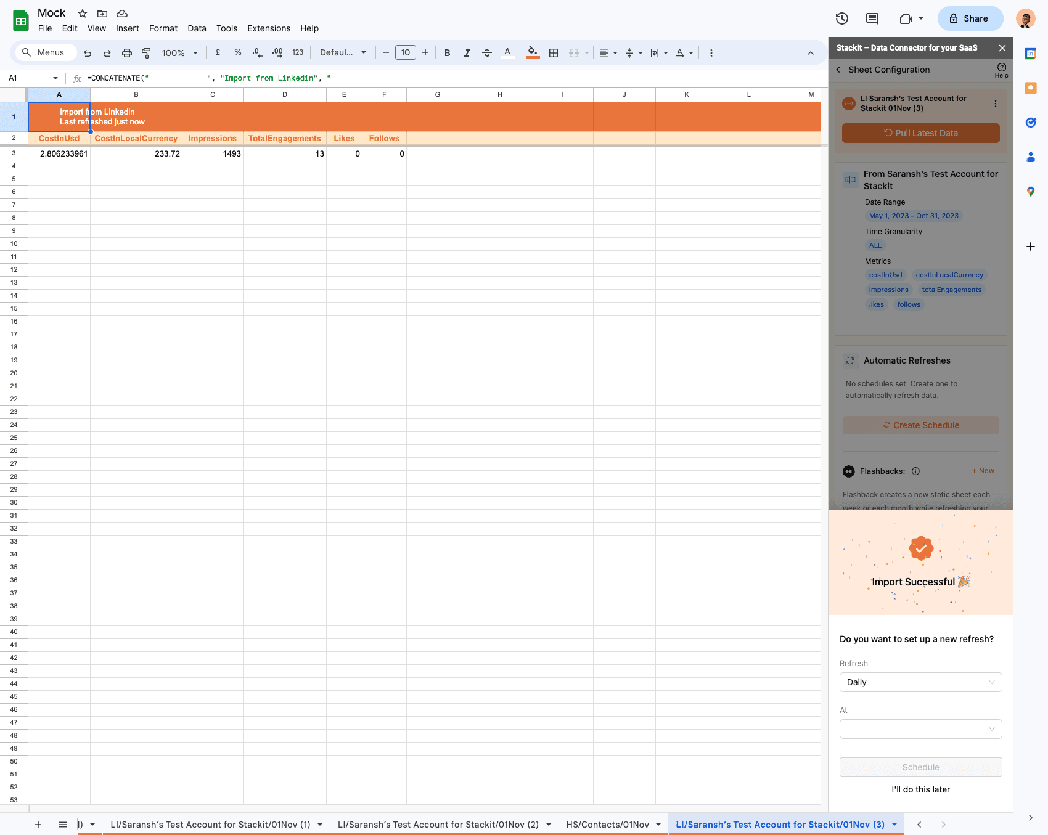Format as currency with pound icon

218,53
